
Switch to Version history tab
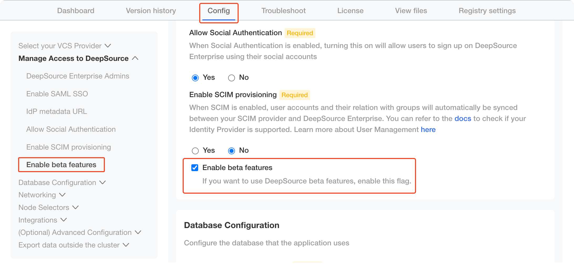[151, 11]
